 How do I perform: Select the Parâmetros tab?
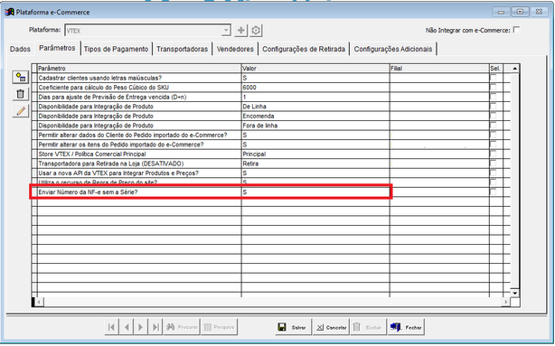57,48
